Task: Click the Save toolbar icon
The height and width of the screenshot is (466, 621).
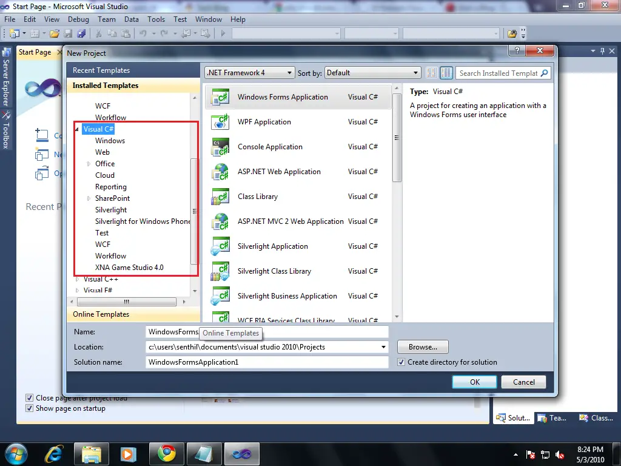Action: pos(68,34)
